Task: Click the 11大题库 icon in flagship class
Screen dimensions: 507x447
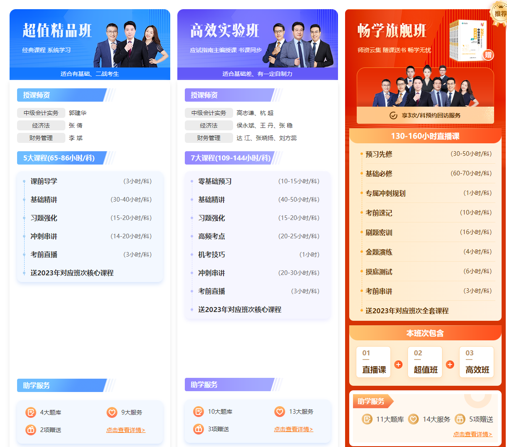Action: [367, 419]
